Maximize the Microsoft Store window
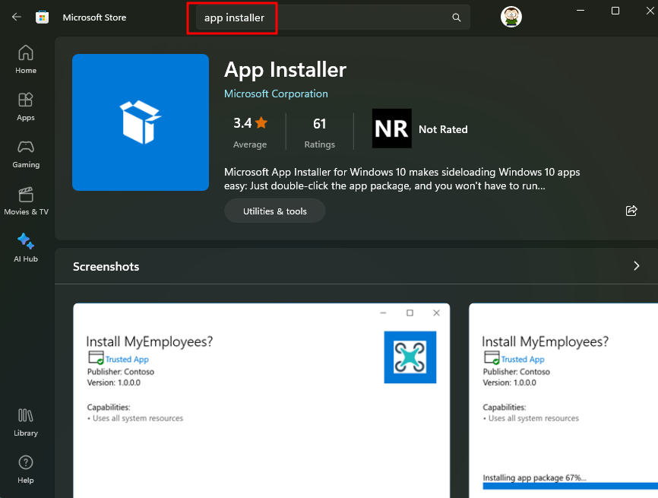Image resolution: width=658 pixels, height=498 pixels. (x=615, y=11)
